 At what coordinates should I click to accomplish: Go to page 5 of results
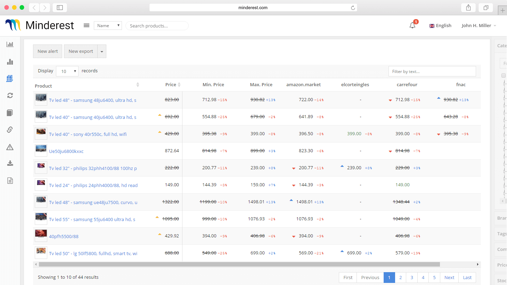(x=434, y=277)
